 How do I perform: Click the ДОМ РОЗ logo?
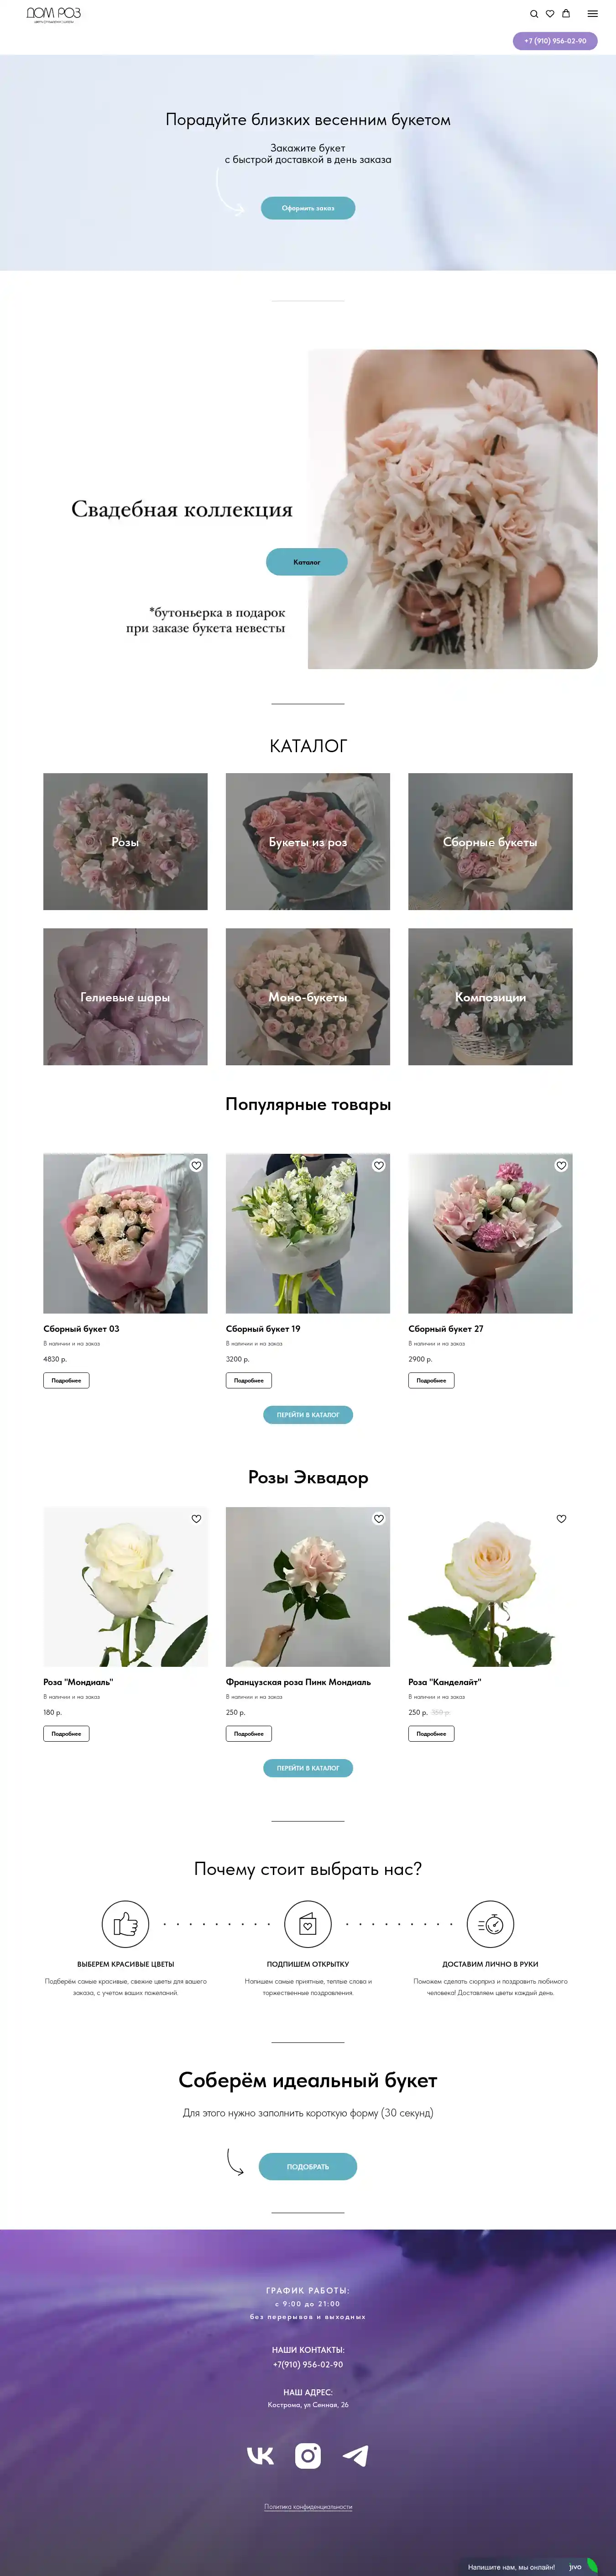click(x=53, y=15)
